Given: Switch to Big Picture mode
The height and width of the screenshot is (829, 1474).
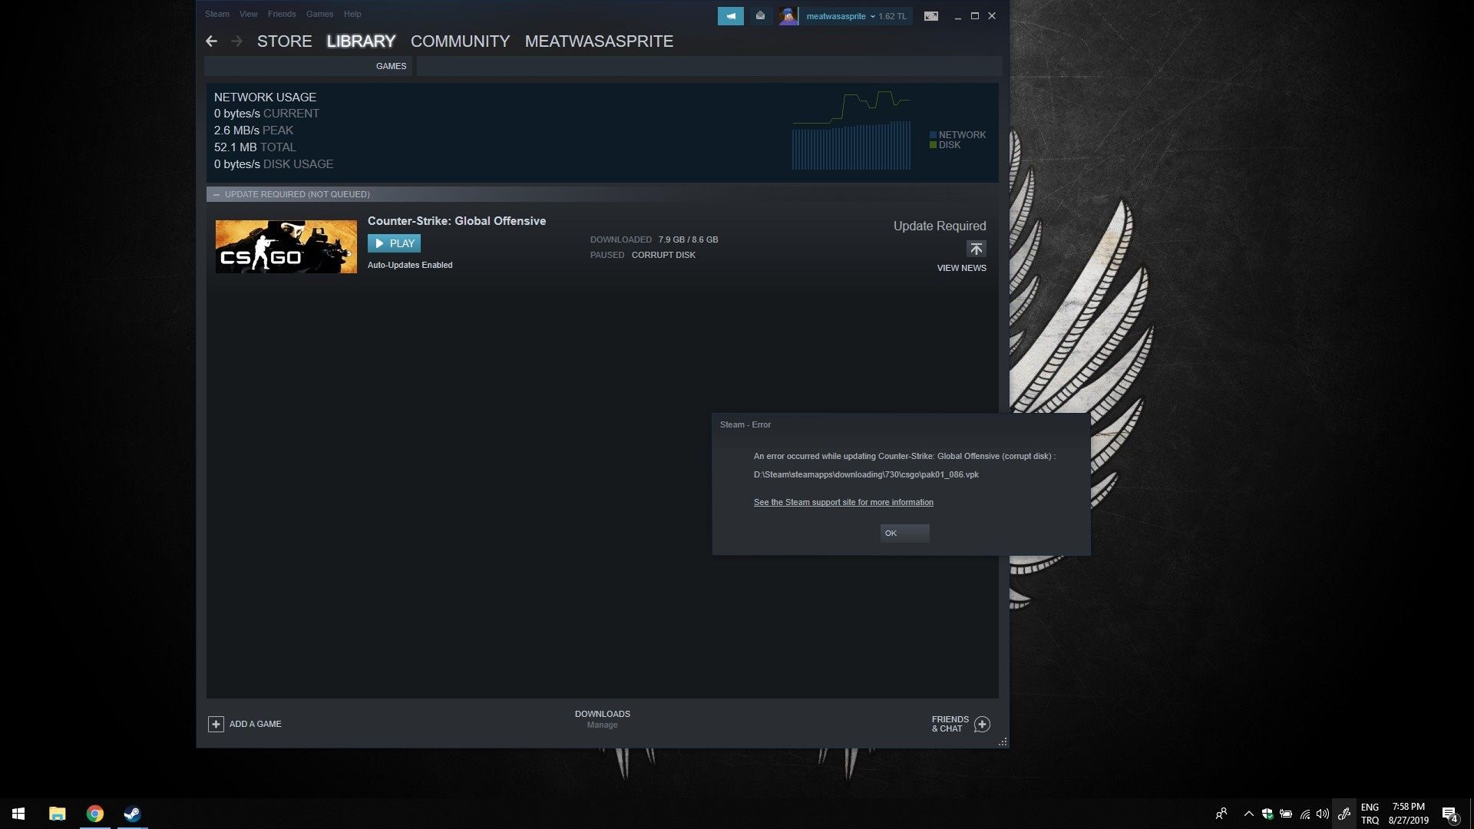Looking at the screenshot, I should 930,16.
